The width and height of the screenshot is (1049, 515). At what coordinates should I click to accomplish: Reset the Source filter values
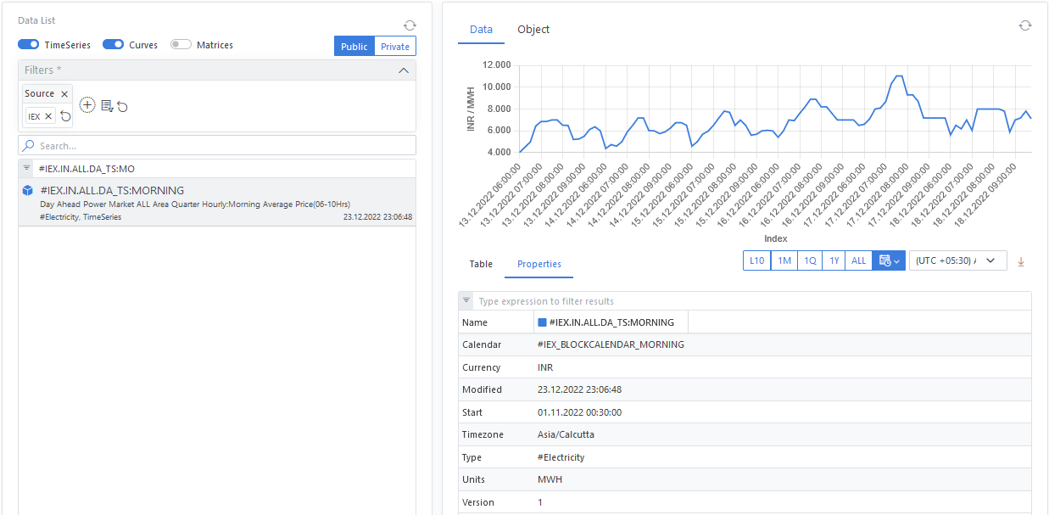point(65,116)
